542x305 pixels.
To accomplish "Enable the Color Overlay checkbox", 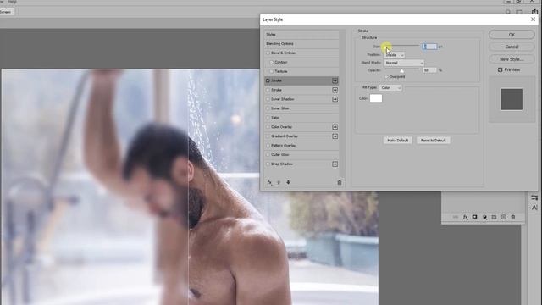I will 268,127.
